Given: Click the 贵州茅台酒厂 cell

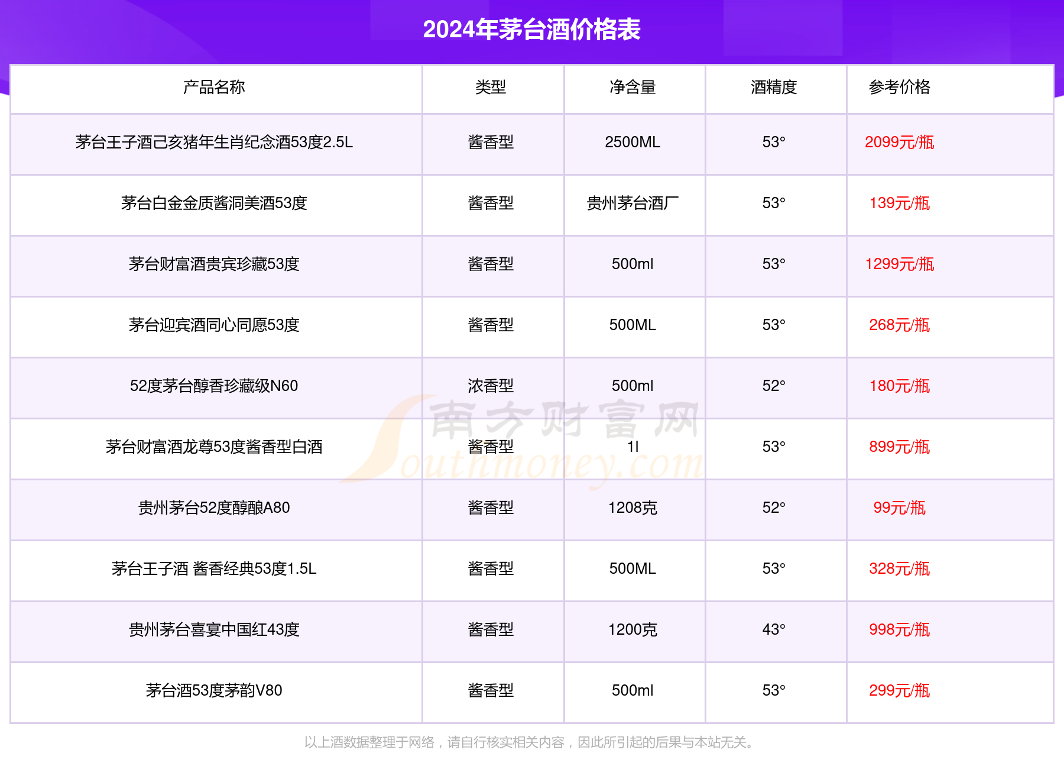Looking at the screenshot, I should point(632,203).
